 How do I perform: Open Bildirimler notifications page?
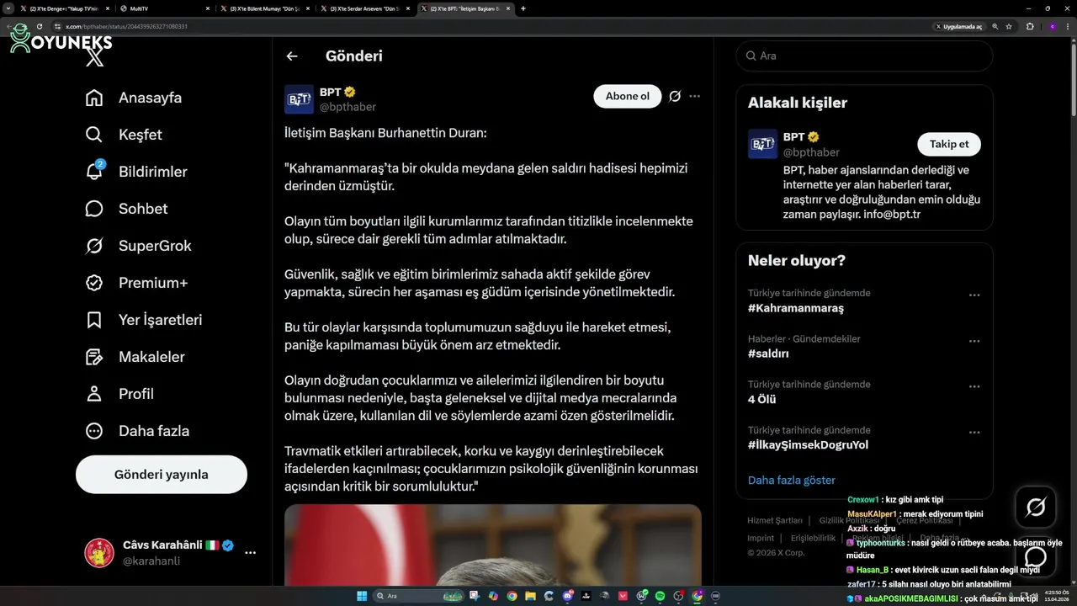click(x=135, y=172)
